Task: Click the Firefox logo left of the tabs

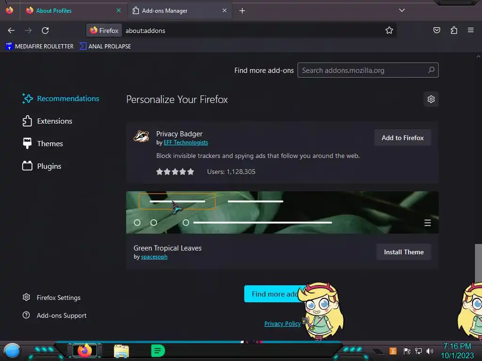Action: [x=9, y=10]
